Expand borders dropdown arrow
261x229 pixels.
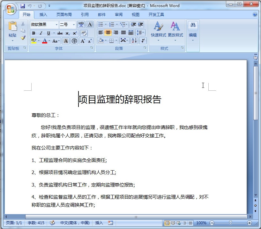click(116, 40)
